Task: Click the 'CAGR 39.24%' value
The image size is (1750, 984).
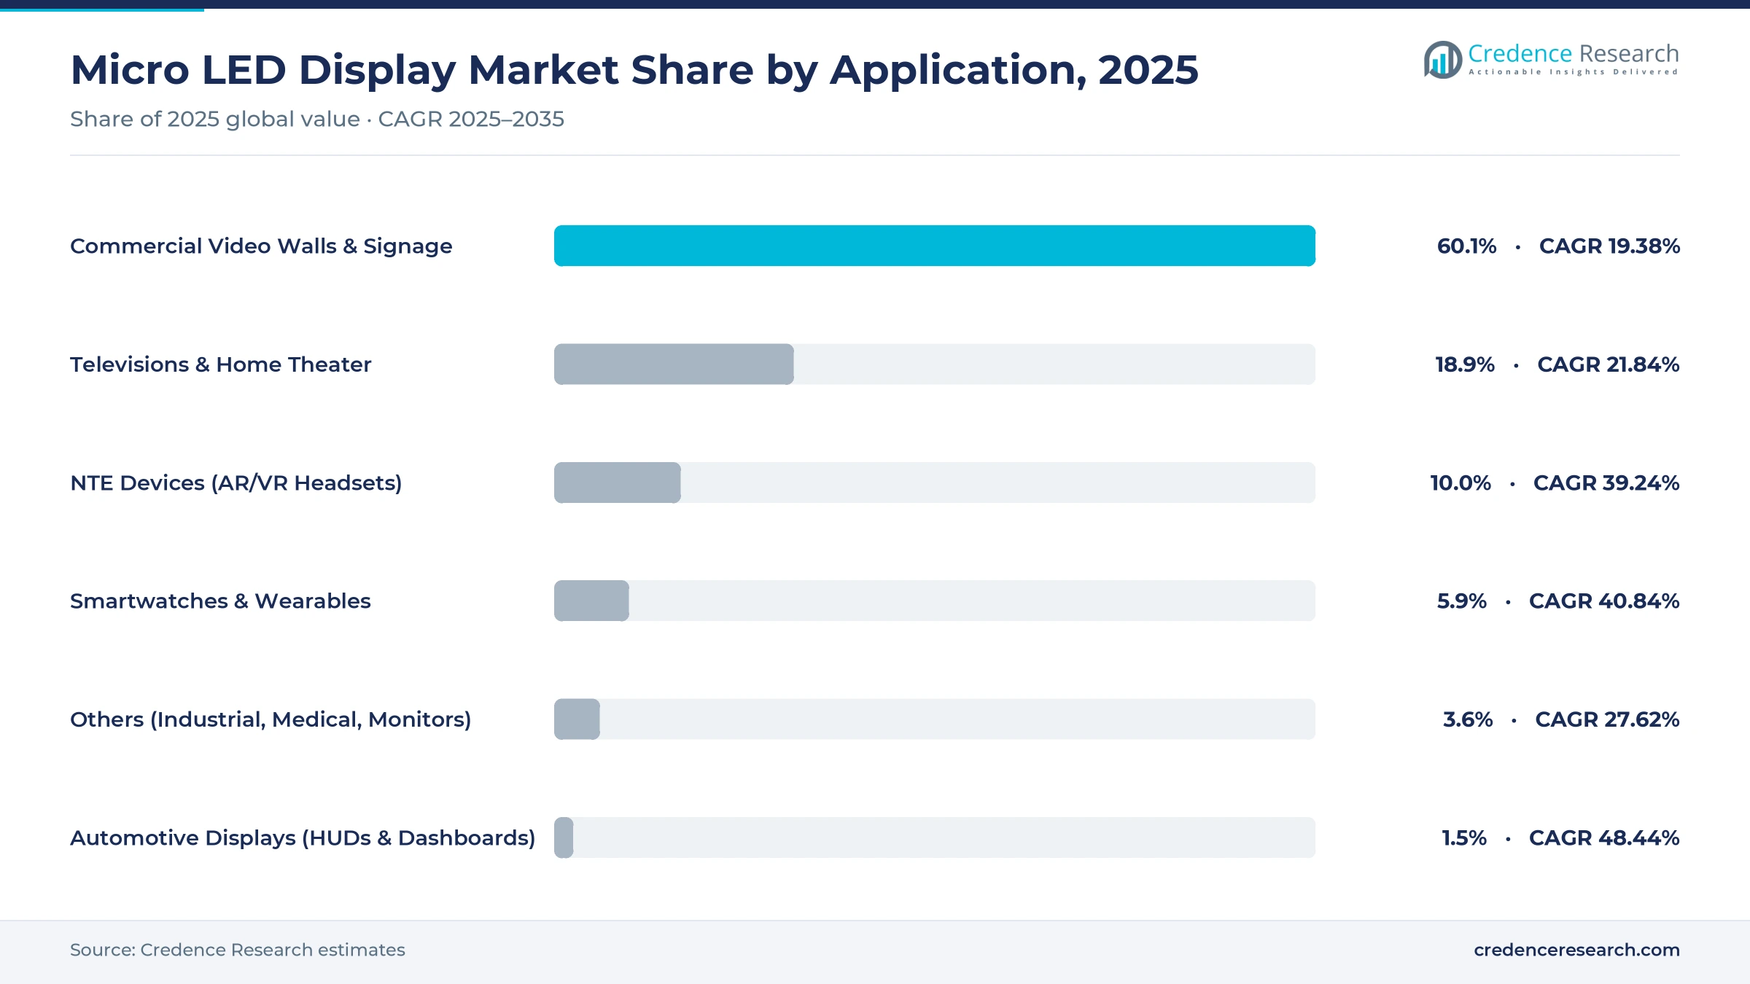Action: pyautogui.click(x=1606, y=483)
